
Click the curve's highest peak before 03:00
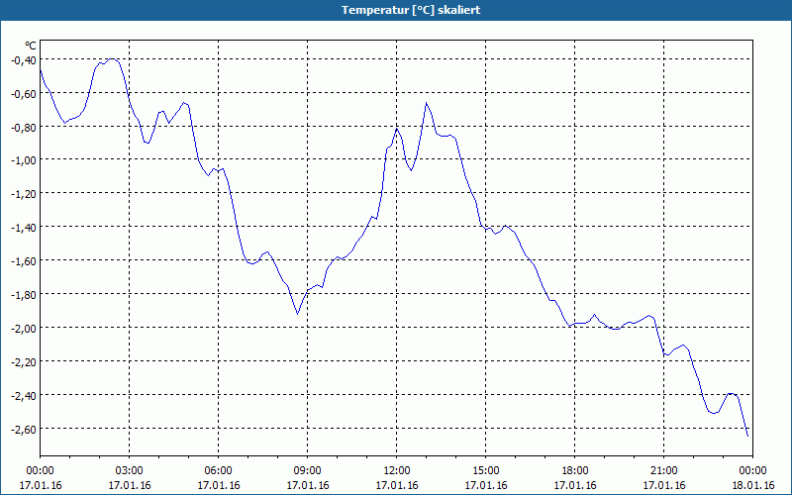113,59
